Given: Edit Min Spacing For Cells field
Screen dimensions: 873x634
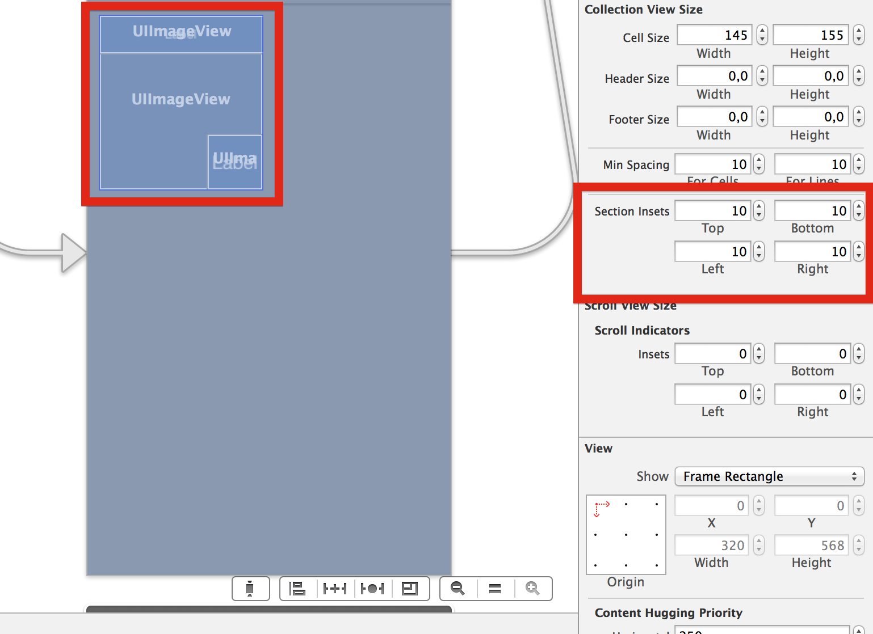Looking at the screenshot, I should click(713, 164).
